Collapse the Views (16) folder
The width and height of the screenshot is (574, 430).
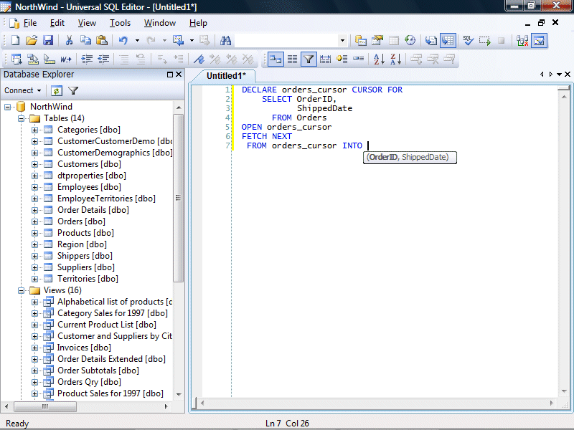(x=22, y=290)
